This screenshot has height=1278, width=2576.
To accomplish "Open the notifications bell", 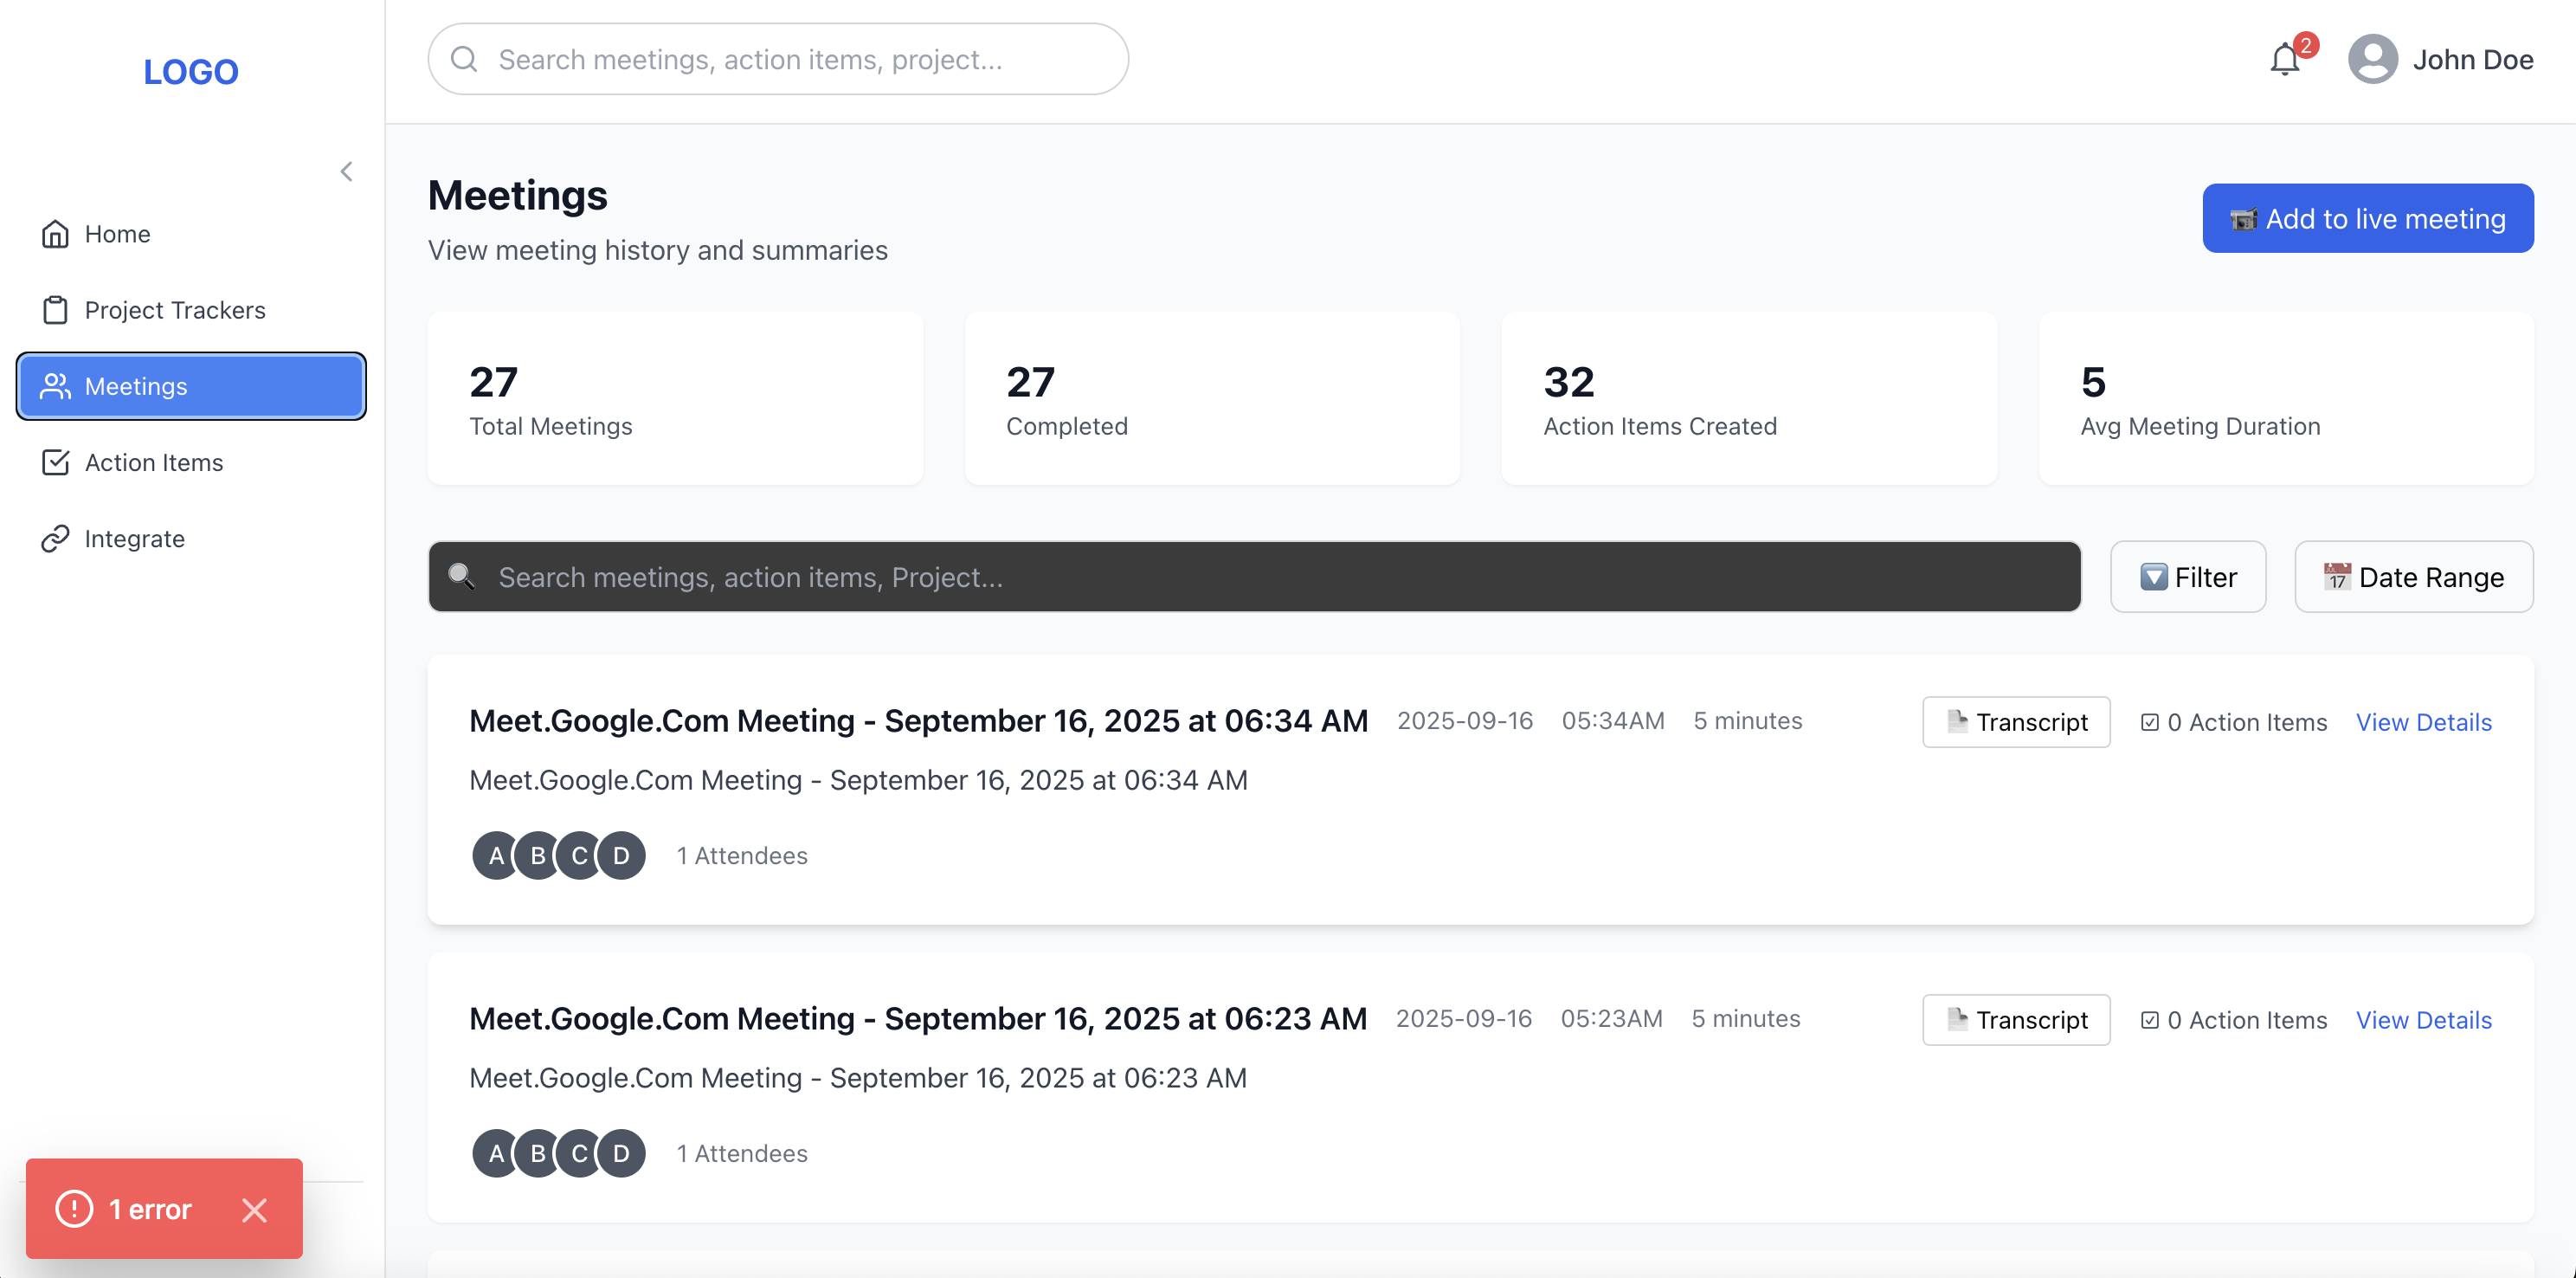I will pyautogui.click(x=2284, y=59).
